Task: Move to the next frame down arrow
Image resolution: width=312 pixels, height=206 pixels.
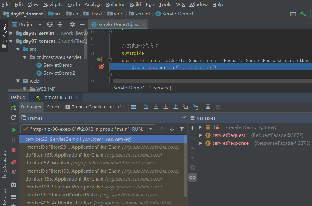Action: point(172,129)
